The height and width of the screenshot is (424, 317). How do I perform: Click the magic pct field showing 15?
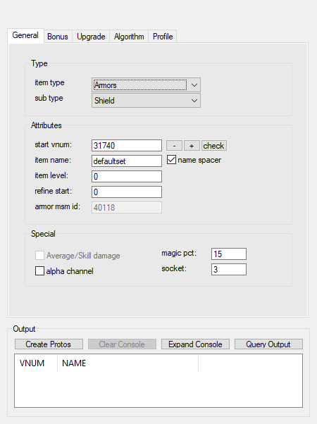[229, 254]
